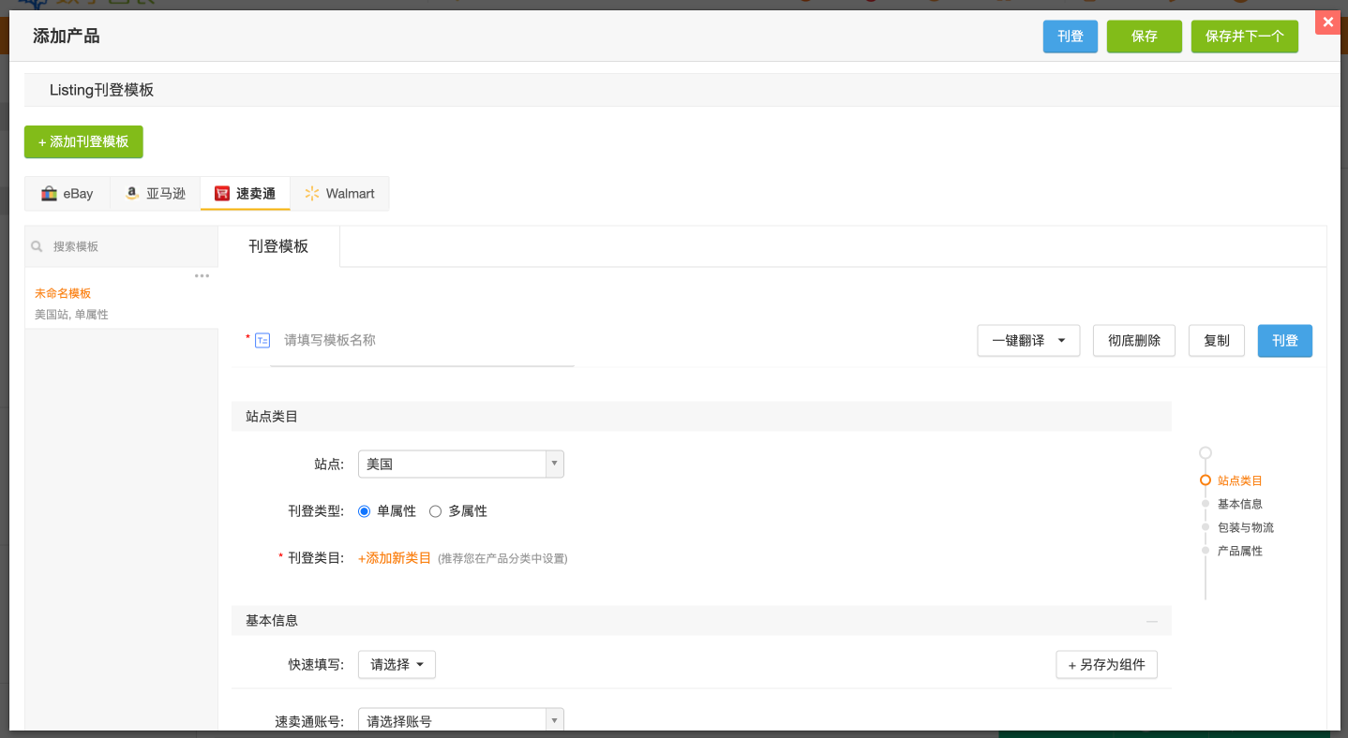Collapse the 基本信息 section with minus icon

(x=1151, y=621)
